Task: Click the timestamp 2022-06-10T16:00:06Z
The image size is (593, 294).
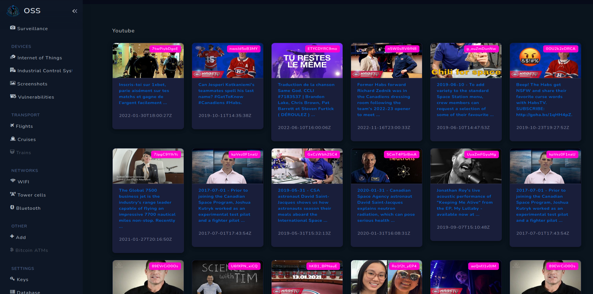Action: (304, 127)
